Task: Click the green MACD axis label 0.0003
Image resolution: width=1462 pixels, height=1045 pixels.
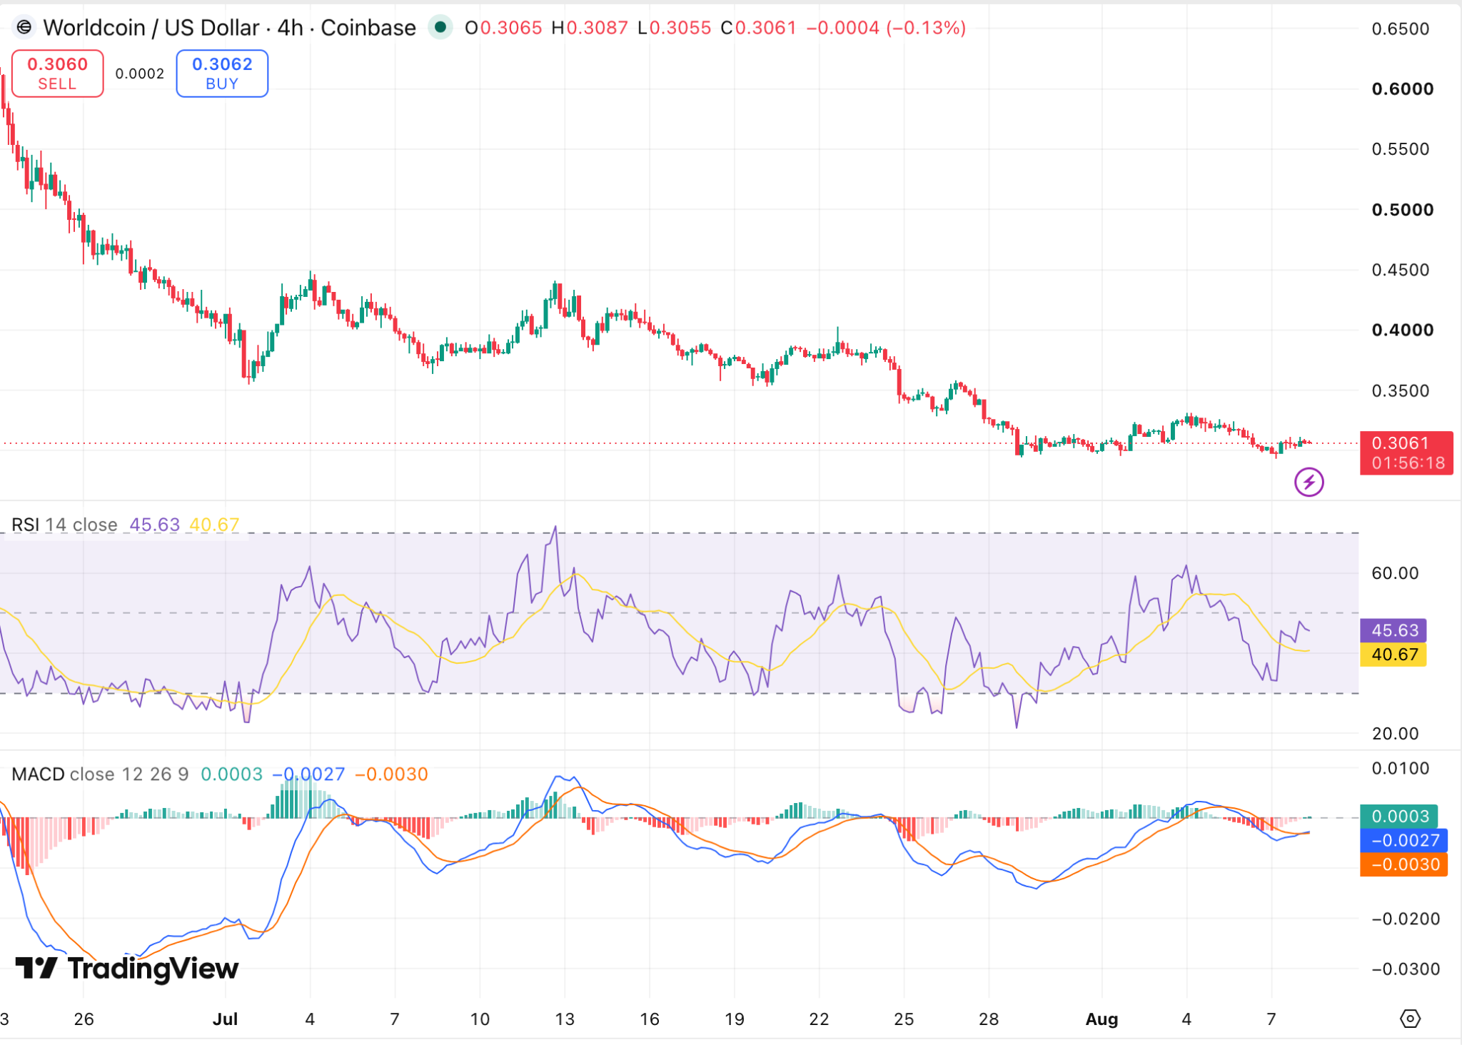Action: coord(1399,816)
